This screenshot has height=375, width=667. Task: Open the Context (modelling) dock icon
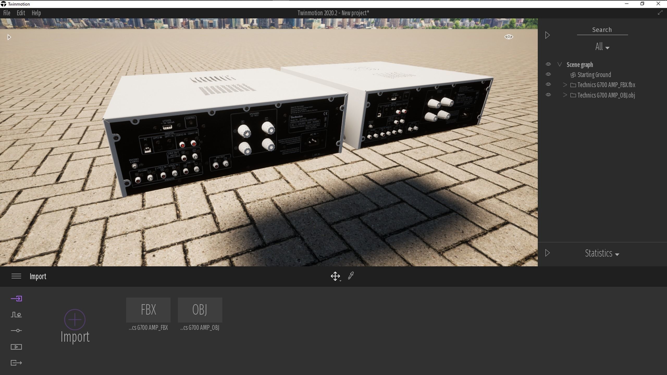click(16, 315)
